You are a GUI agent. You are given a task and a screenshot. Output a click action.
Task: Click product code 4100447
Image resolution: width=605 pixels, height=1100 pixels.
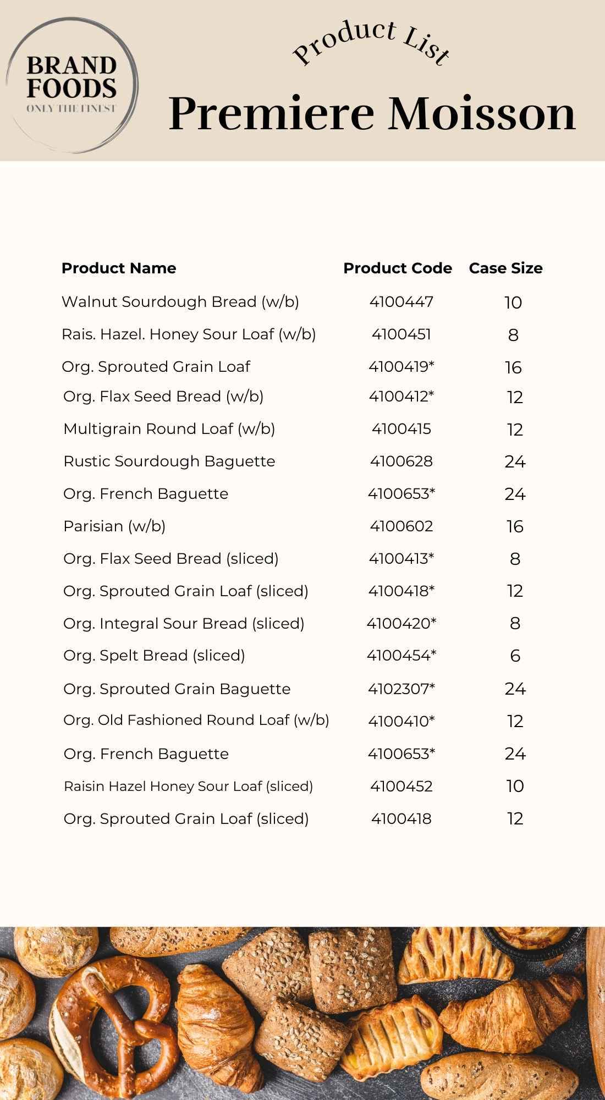coord(402,302)
